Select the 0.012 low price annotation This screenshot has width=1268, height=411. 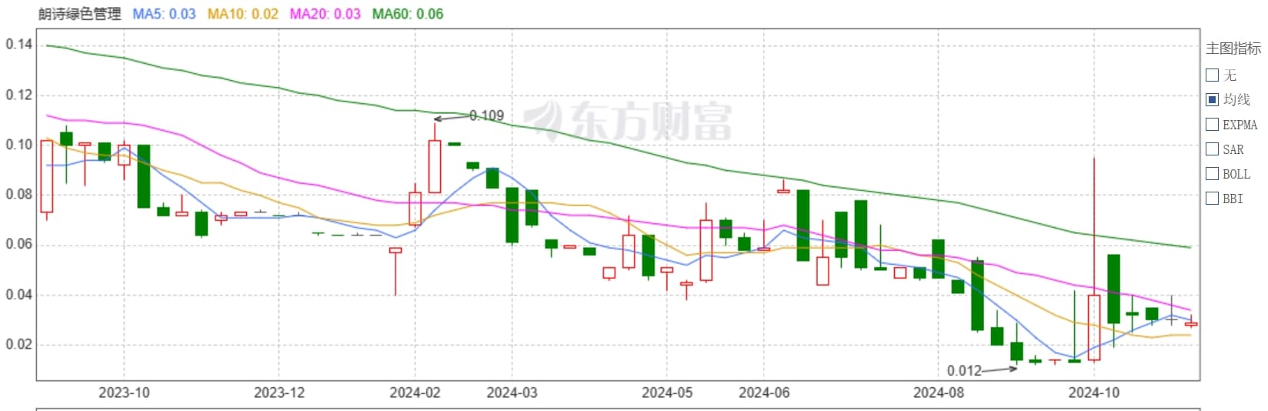(964, 370)
